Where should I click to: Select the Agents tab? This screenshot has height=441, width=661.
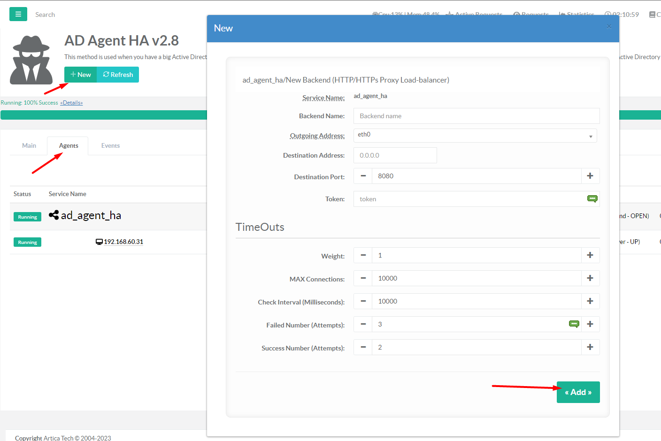pos(69,145)
